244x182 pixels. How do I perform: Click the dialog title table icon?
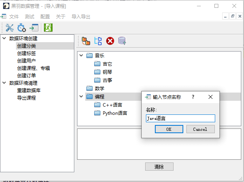coord(148,97)
